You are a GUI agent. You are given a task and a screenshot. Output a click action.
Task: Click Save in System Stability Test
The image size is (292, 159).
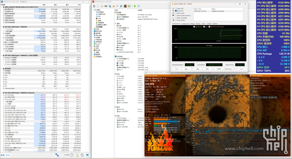click(207, 69)
